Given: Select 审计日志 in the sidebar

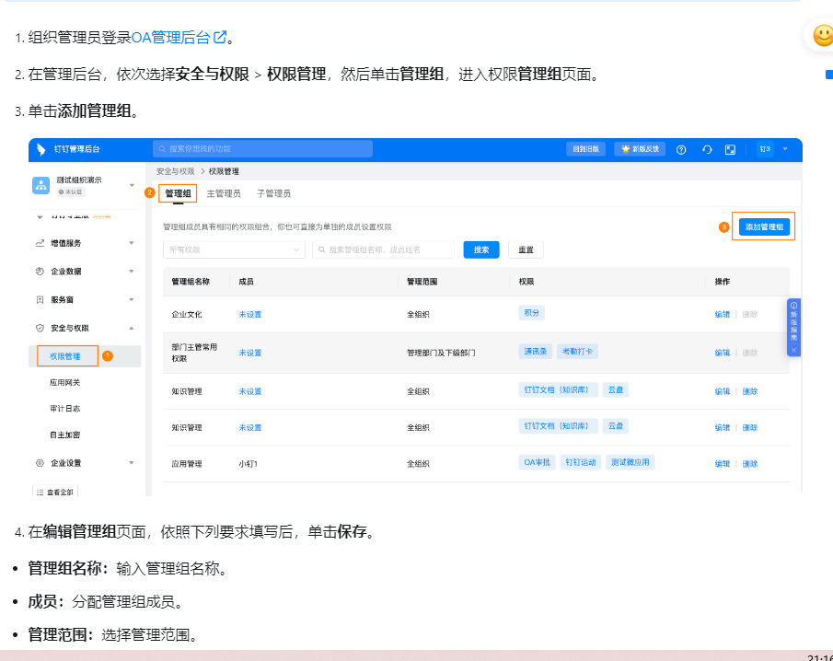Looking at the screenshot, I should [x=64, y=409].
